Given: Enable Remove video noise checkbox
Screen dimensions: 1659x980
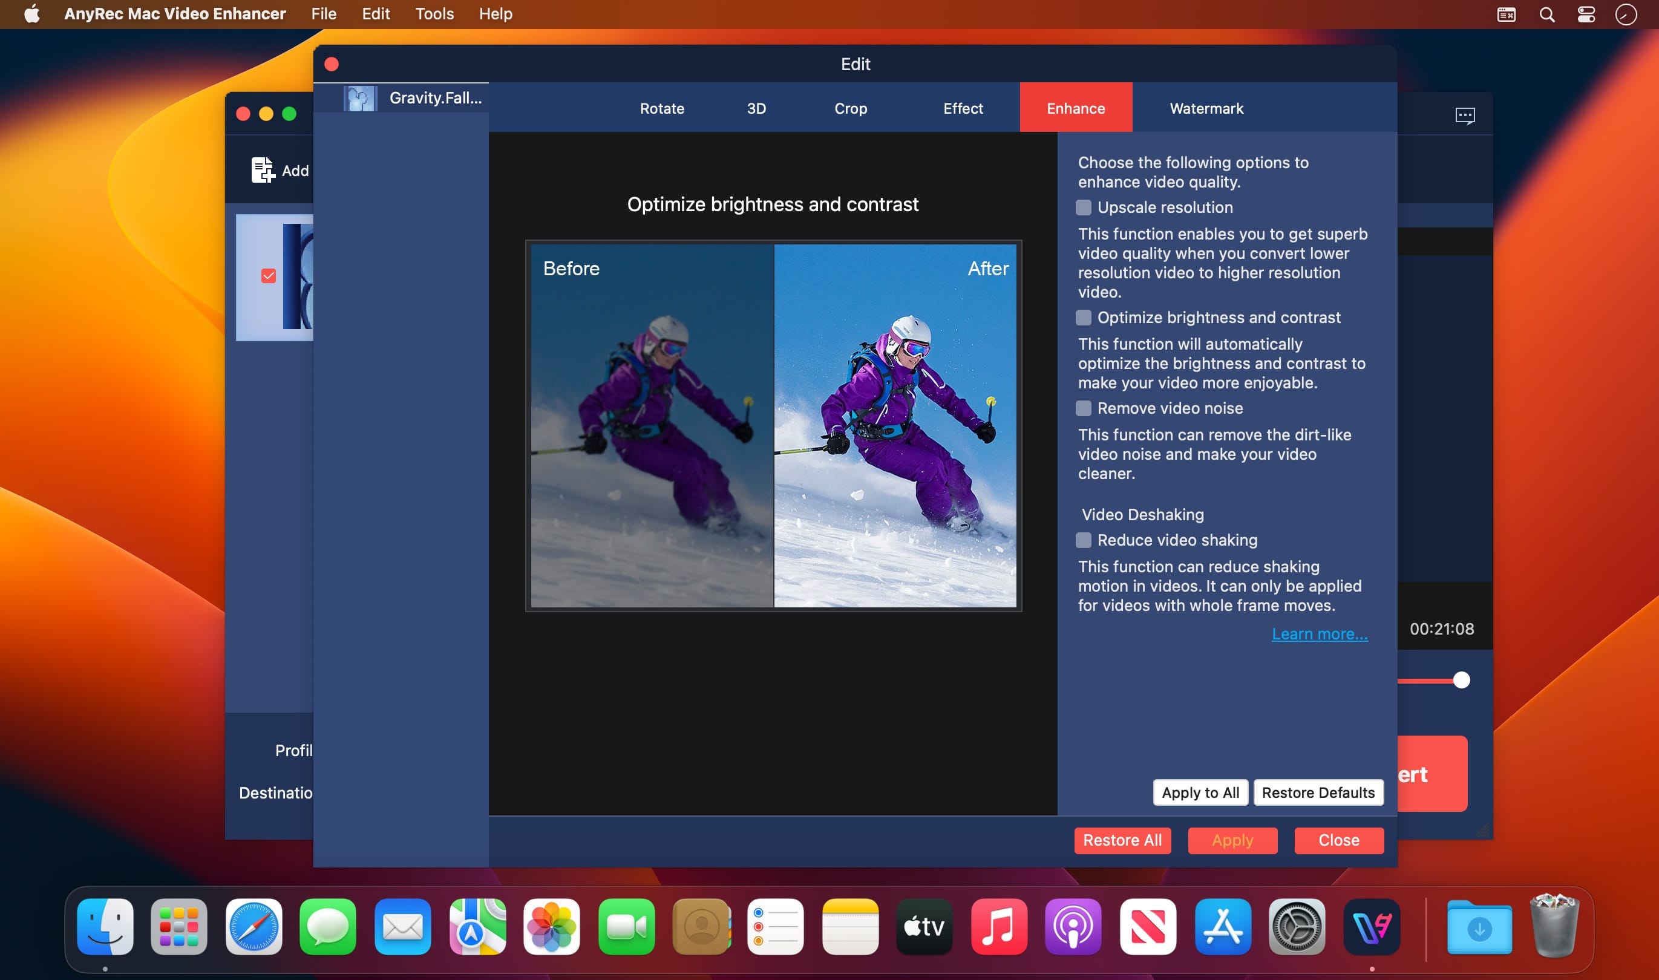Looking at the screenshot, I should [x=1083, y=408].
